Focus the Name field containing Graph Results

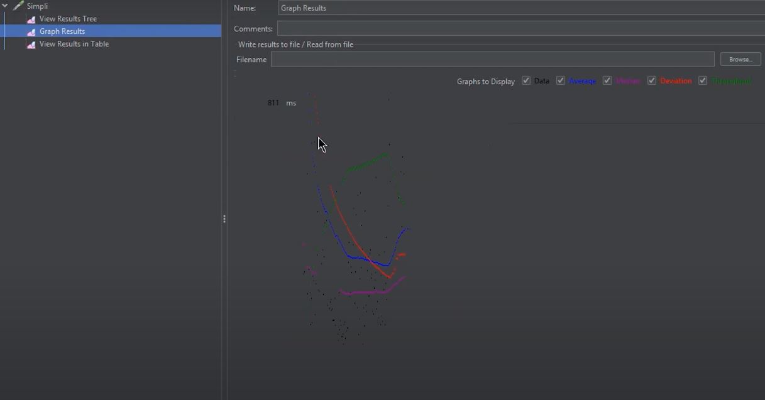pyautogui.click(x=520, y=8)
